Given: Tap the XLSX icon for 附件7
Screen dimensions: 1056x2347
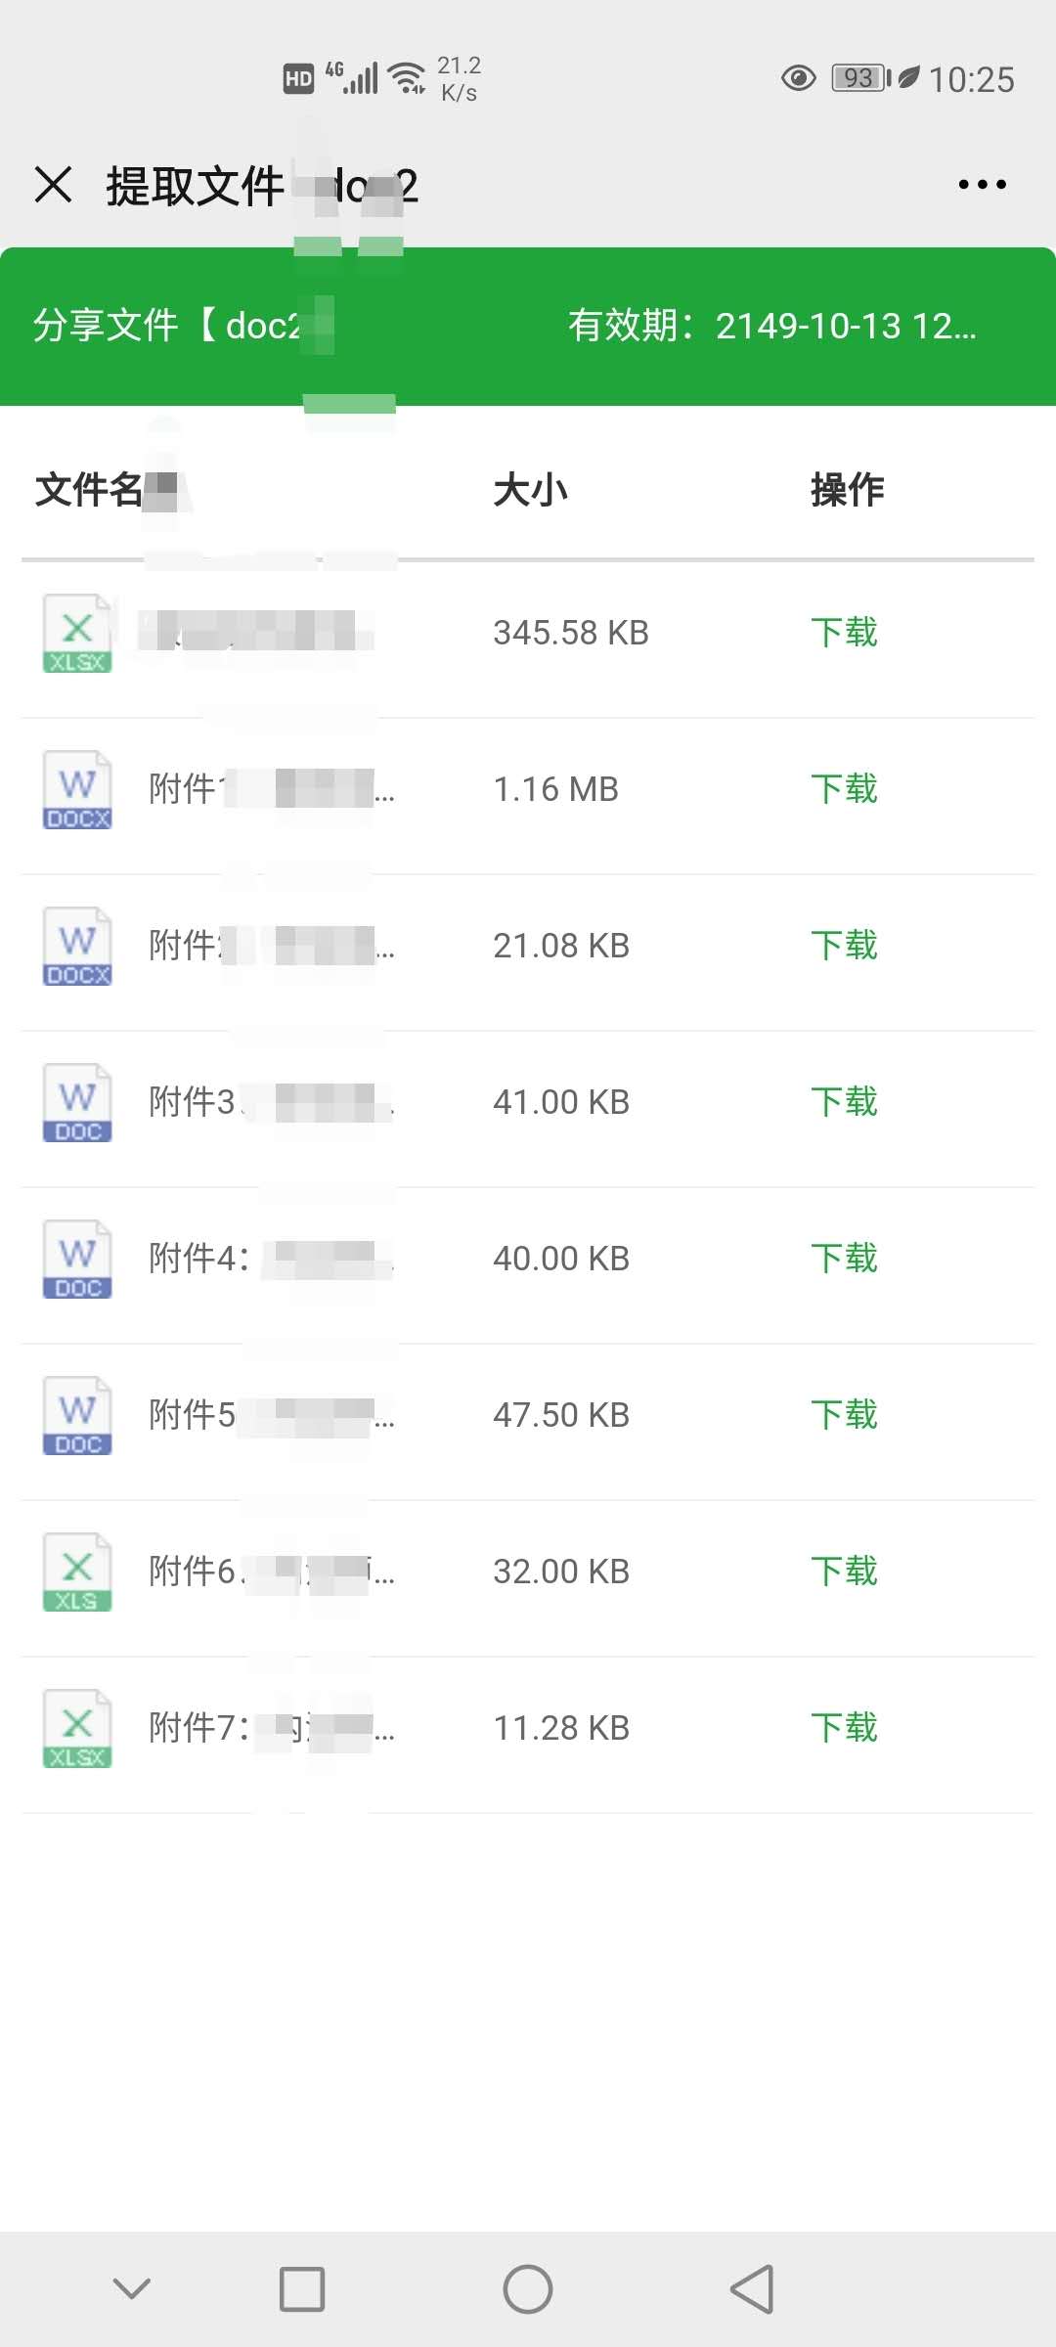Looking at the screenshot, I should [77, 1728].
